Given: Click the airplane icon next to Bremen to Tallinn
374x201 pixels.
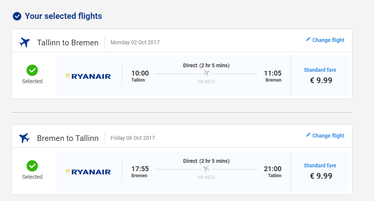Looking at the screenshot, I should click(24, 138).
